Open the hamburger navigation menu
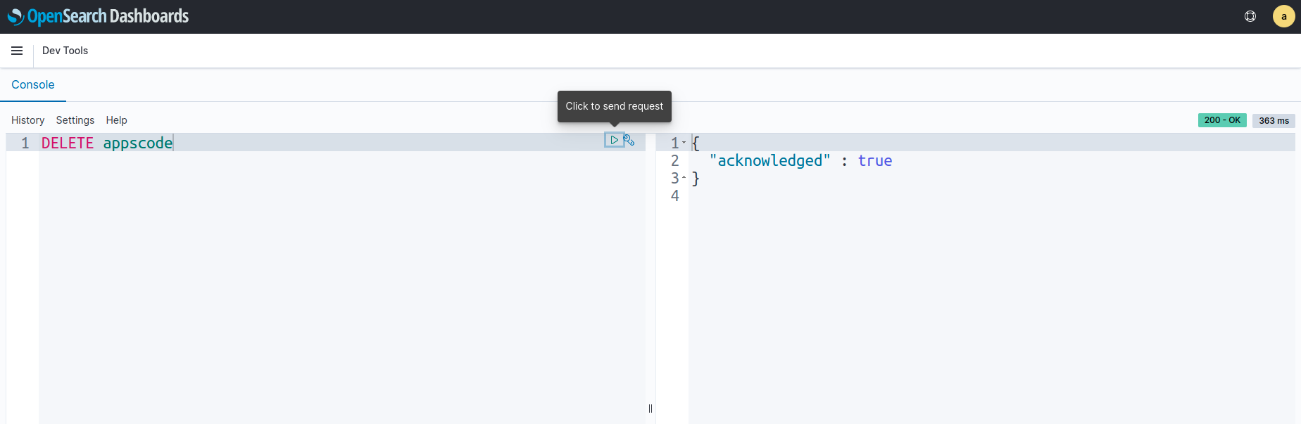 pyautogui.click(x=17, y=51)
